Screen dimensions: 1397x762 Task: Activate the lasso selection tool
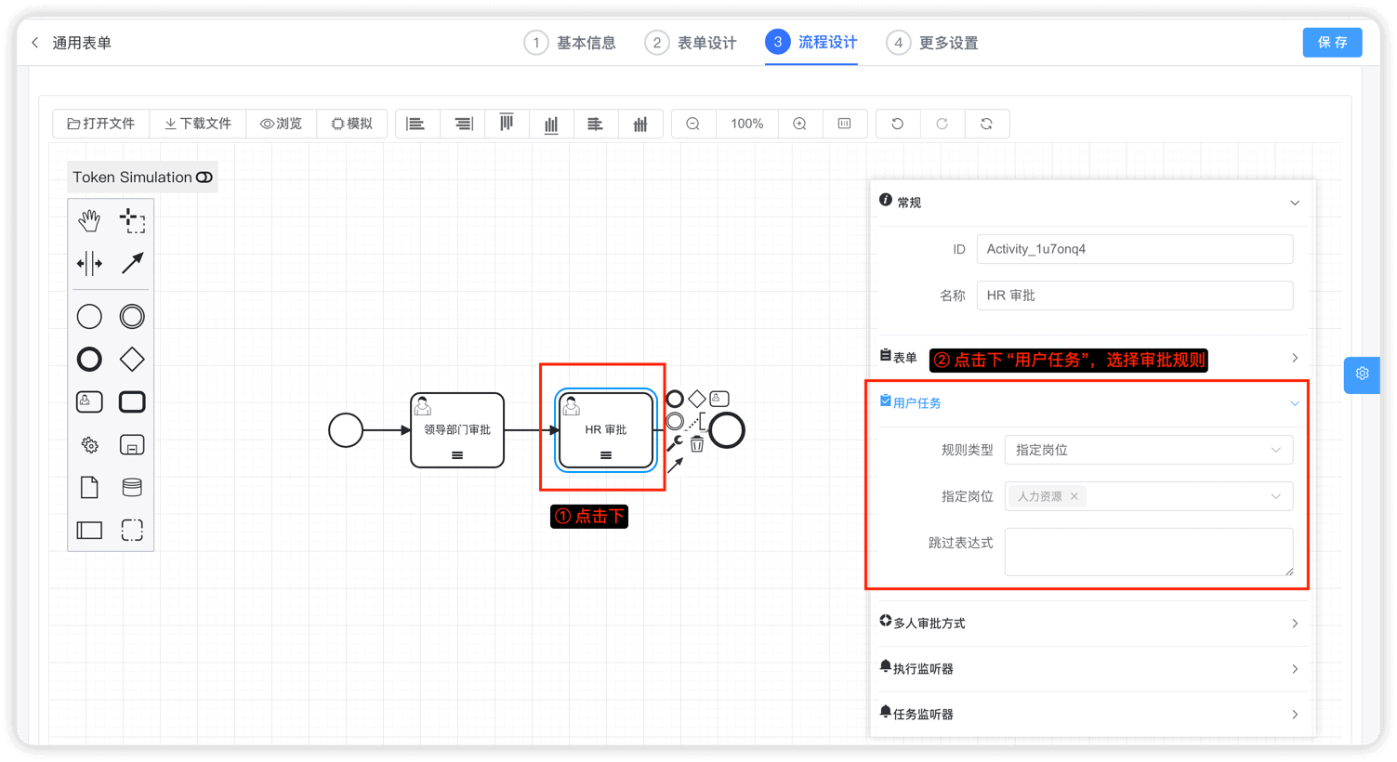[x=132, y=220]
